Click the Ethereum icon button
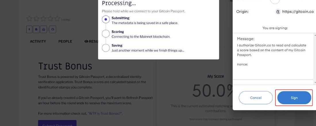Viewport: 316px width, 126px height. tap(29, 29)
